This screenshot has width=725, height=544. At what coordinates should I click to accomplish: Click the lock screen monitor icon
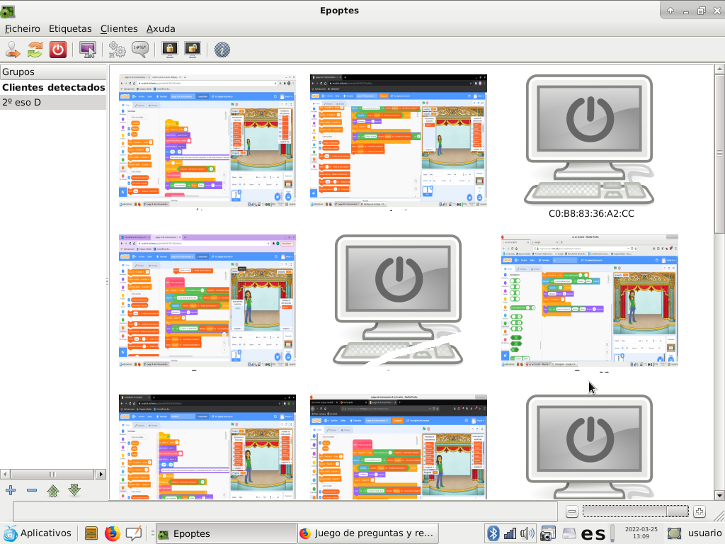tap(170, 50)
